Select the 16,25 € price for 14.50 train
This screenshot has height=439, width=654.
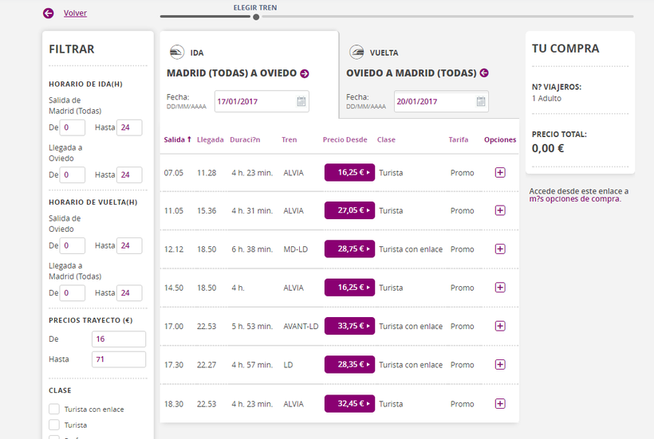click(349, 287)
